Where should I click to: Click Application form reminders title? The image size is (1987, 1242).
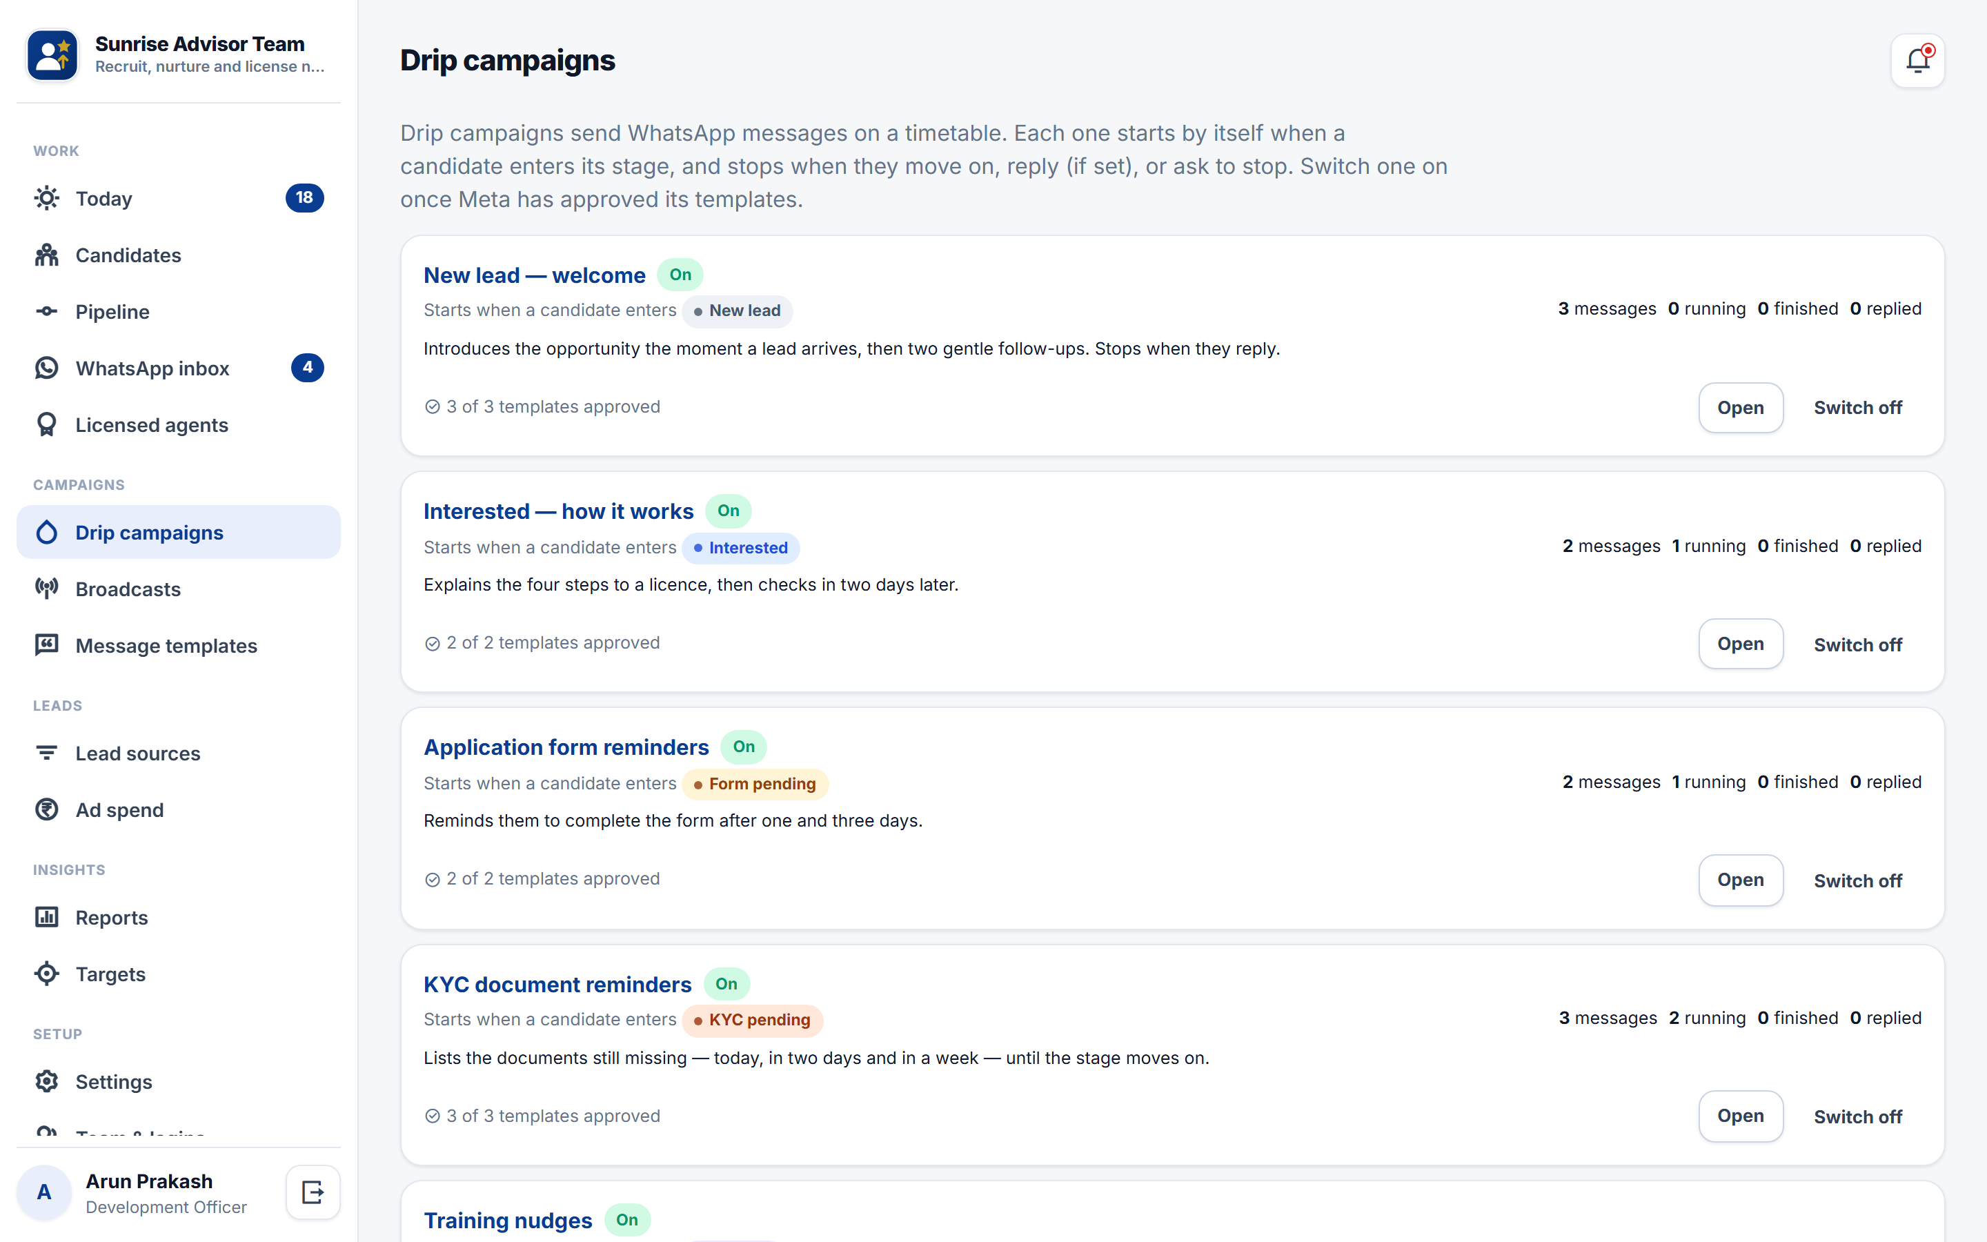point(566,747)
